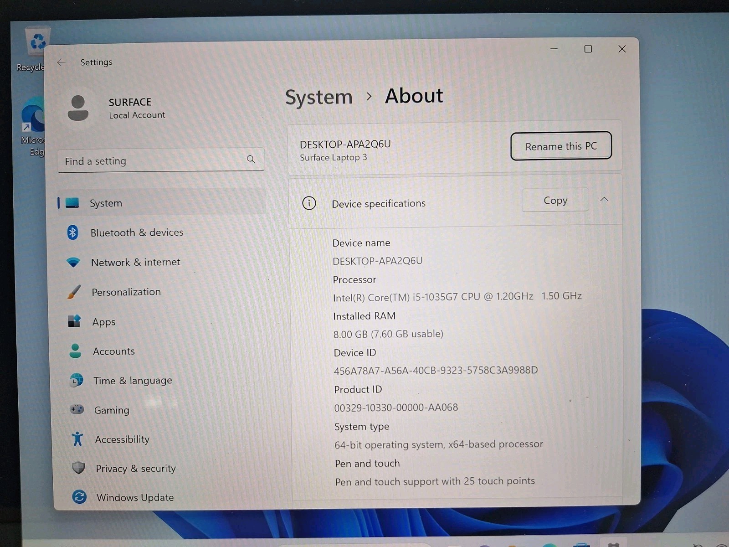Click the System breadcrumb link
This screenshot has height=547, width=729.
pyautogui.click(x=319, y=97)
